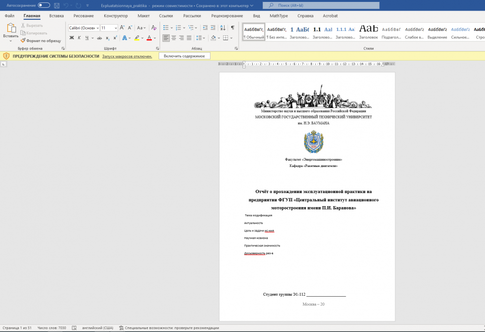Click английский (США) language indicator
The width and height of the screenshot is (485, 332).
click(97, 328)
